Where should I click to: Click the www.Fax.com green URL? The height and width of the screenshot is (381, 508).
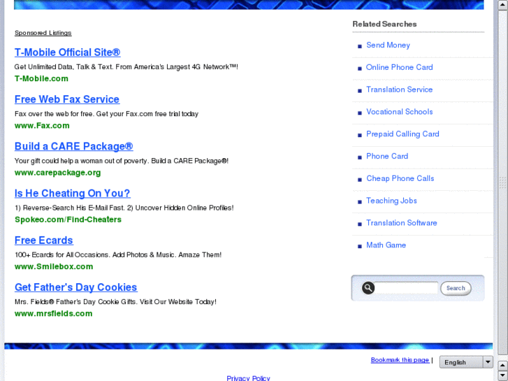click(42, 126)
